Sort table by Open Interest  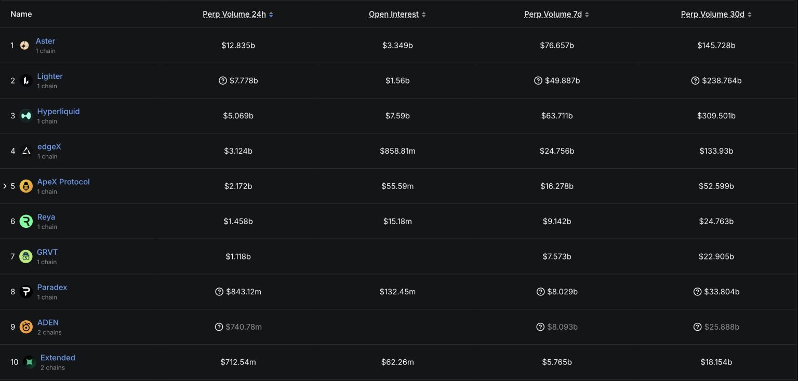pos(394,15)
